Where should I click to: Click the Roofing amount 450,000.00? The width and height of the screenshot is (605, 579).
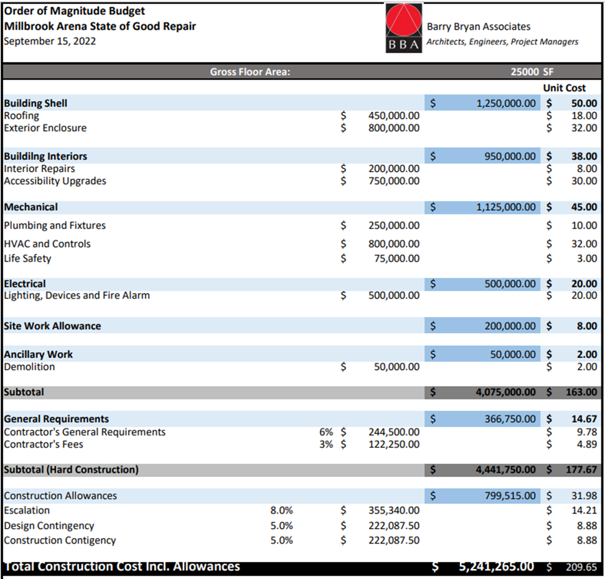[x=393, y=116]
